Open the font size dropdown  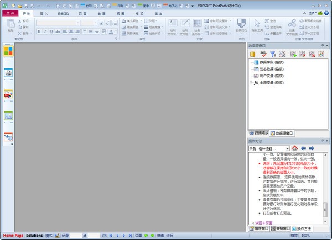click(x=95, y=23)
